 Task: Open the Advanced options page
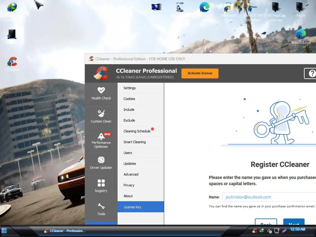pos(141,174)
